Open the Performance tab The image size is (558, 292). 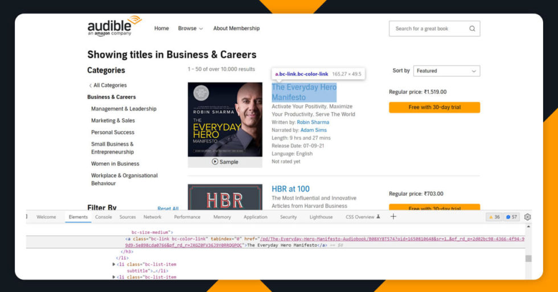(187, 217)
